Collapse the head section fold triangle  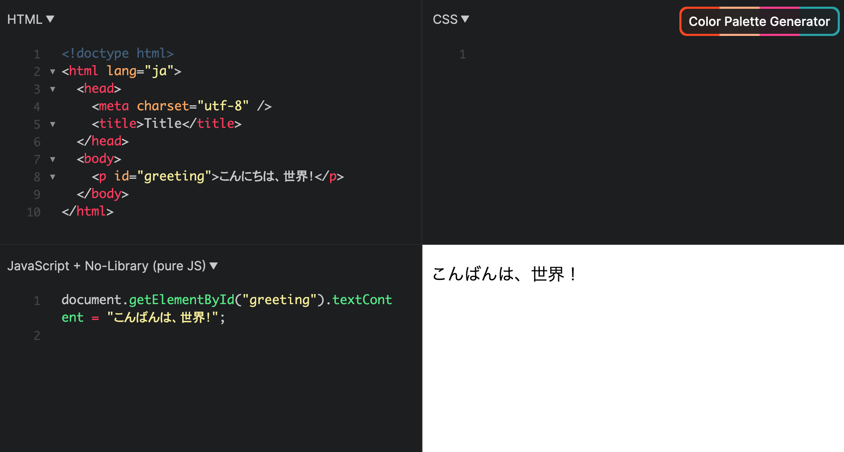coord(52,89)
